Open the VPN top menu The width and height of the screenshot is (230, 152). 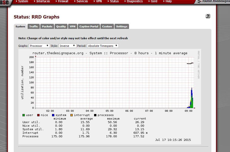coord(99,2)
